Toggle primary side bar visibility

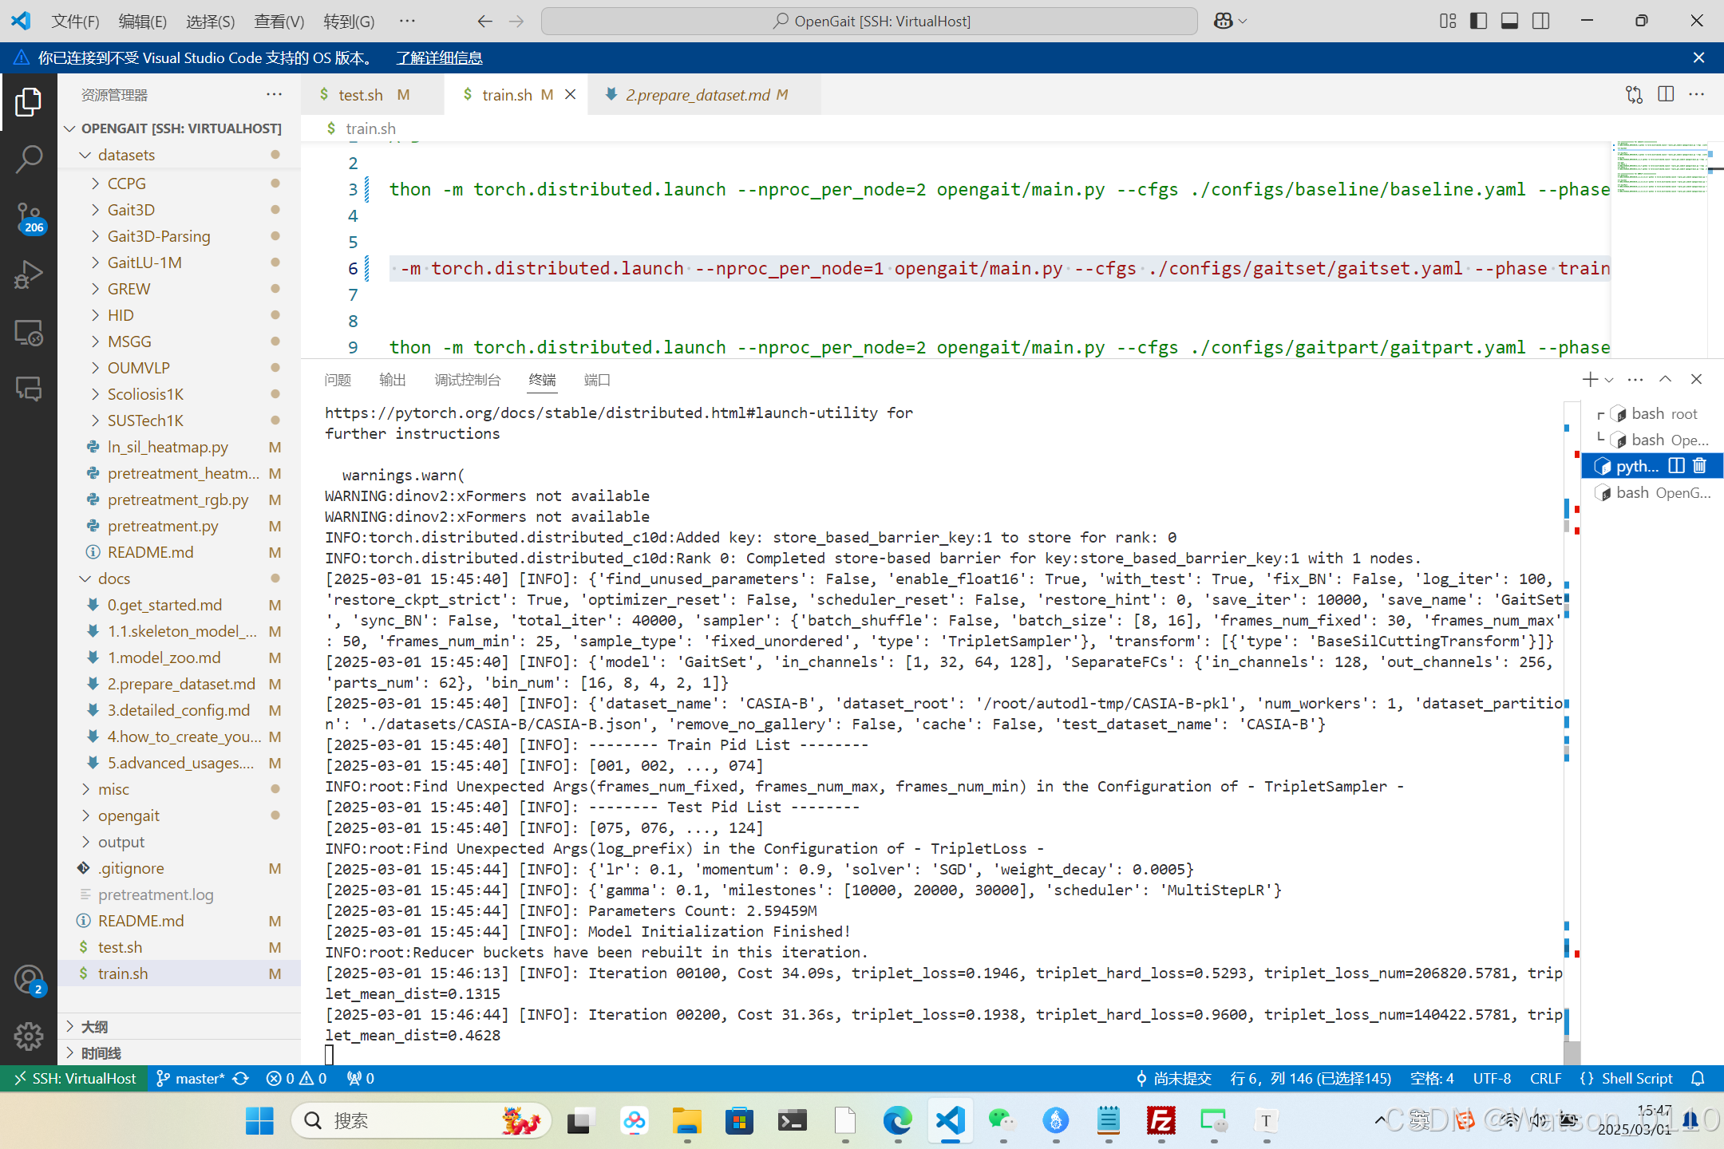[x=1478, y=22]
